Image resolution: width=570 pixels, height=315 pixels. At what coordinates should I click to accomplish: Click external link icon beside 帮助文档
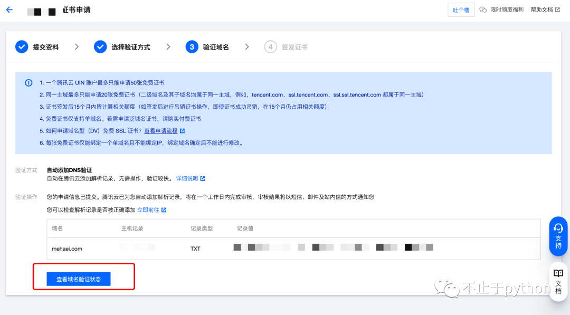[557, 10]
